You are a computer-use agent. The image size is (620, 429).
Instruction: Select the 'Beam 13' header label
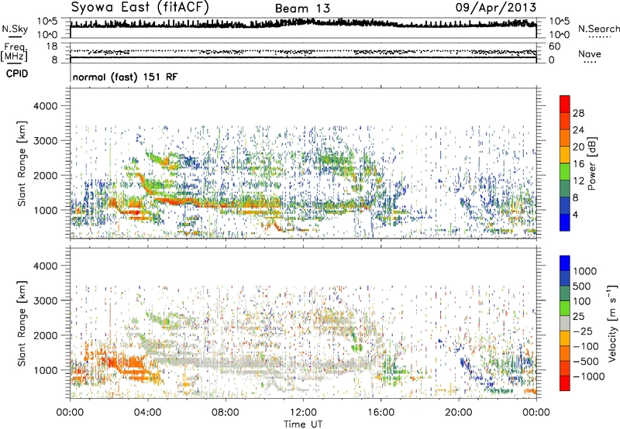(302, 9)
